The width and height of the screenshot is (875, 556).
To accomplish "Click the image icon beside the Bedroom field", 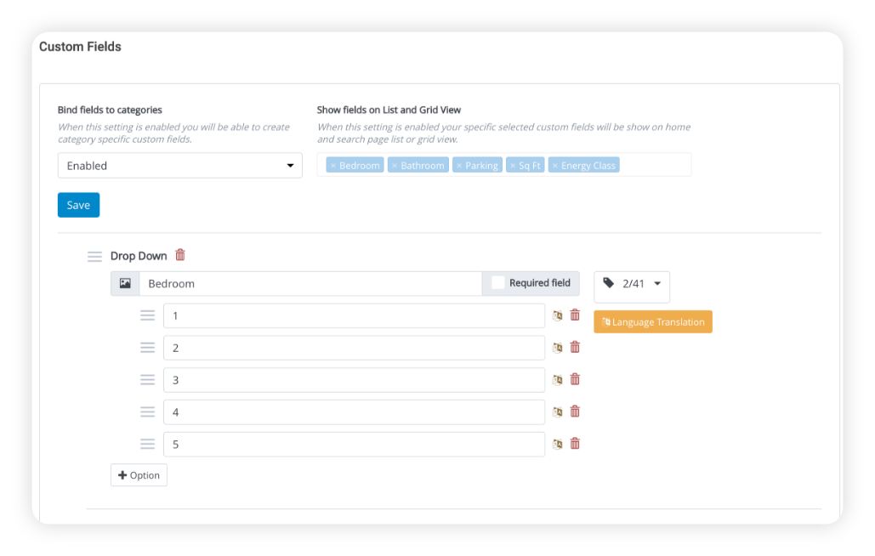I will coord(124,282).
